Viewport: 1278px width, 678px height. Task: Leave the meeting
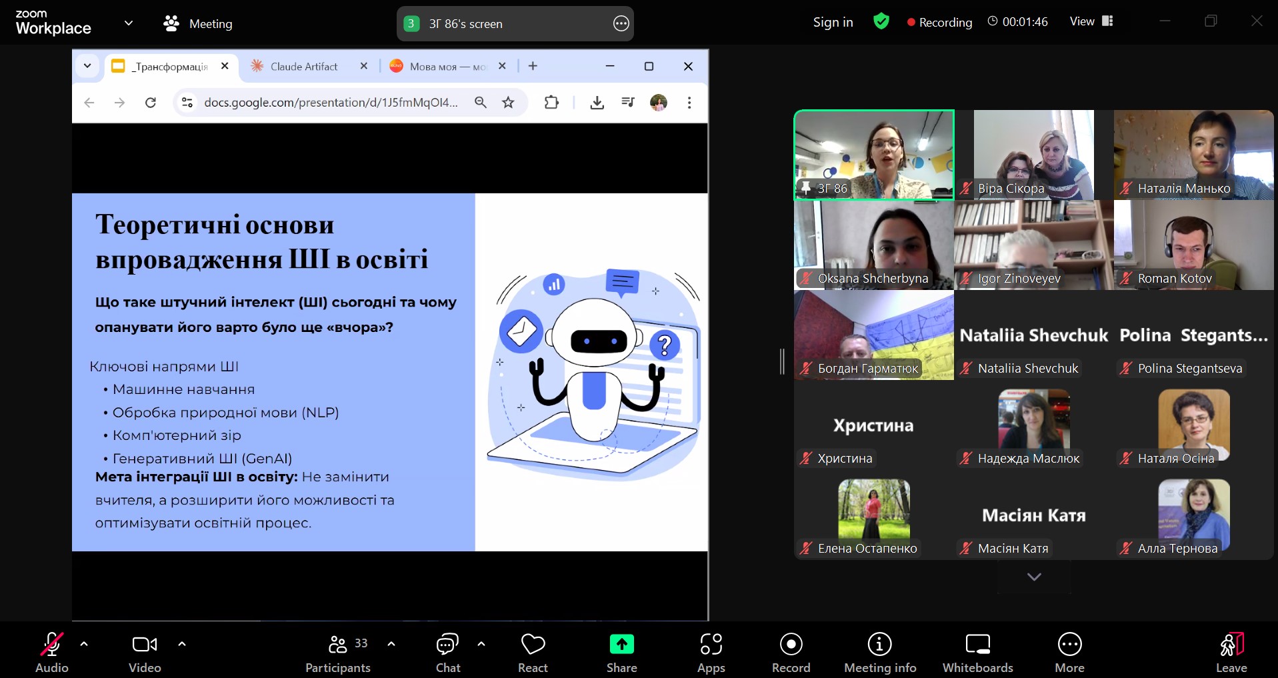pos(1231,653)
